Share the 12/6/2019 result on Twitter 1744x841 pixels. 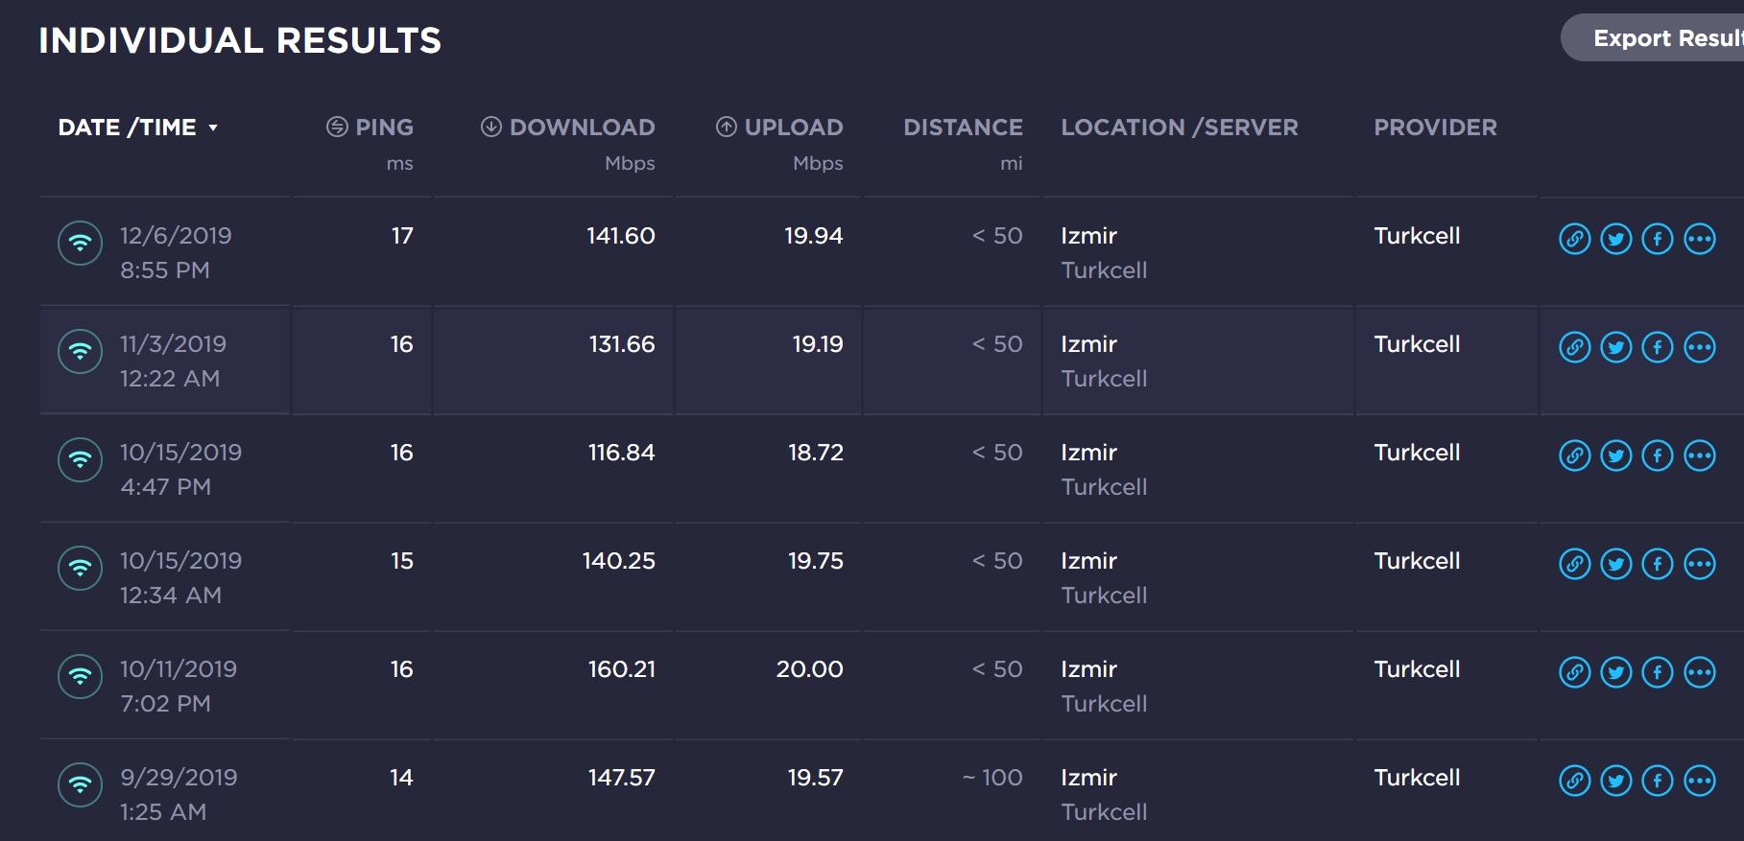pyautogui.click(x=1616, y=239)
